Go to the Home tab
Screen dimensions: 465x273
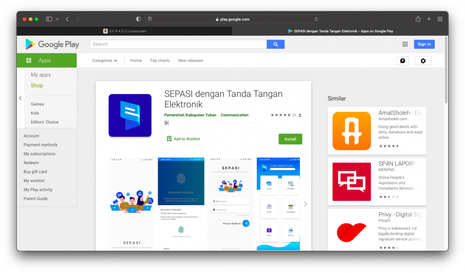[136, 60]
